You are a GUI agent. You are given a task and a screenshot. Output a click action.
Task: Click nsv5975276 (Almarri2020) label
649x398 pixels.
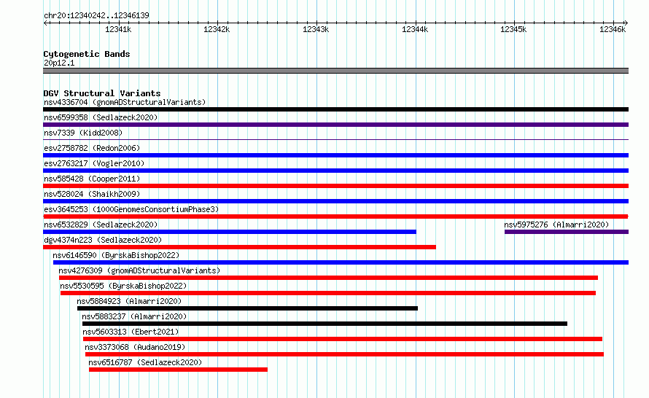(x=556, y=225)
